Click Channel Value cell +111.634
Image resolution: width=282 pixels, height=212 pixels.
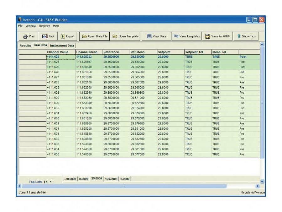click(x=61, y=149)
